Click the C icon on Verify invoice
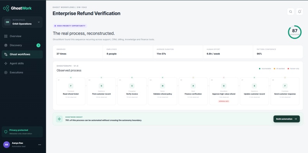 [132, 86]
